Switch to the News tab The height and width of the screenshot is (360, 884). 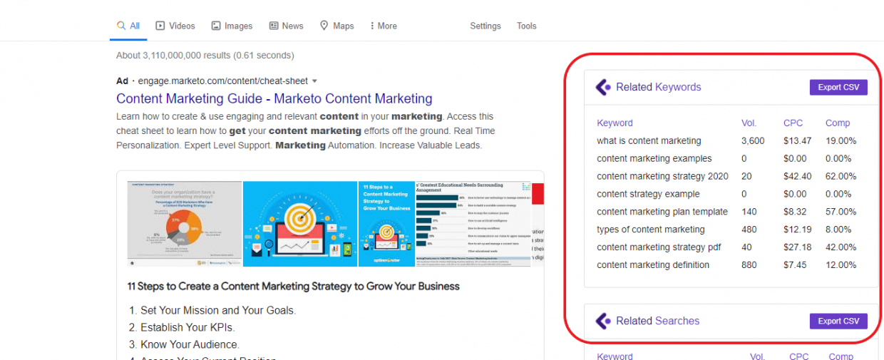pos(287,26)
